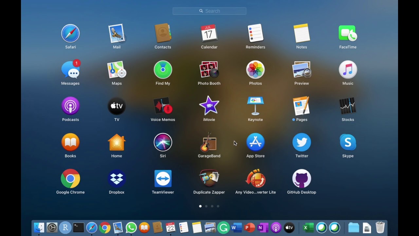419x236 pixels.
Task: Open the Mail stamp icon in the Dock
Action: pyautogui.click(x=118, y=227)
